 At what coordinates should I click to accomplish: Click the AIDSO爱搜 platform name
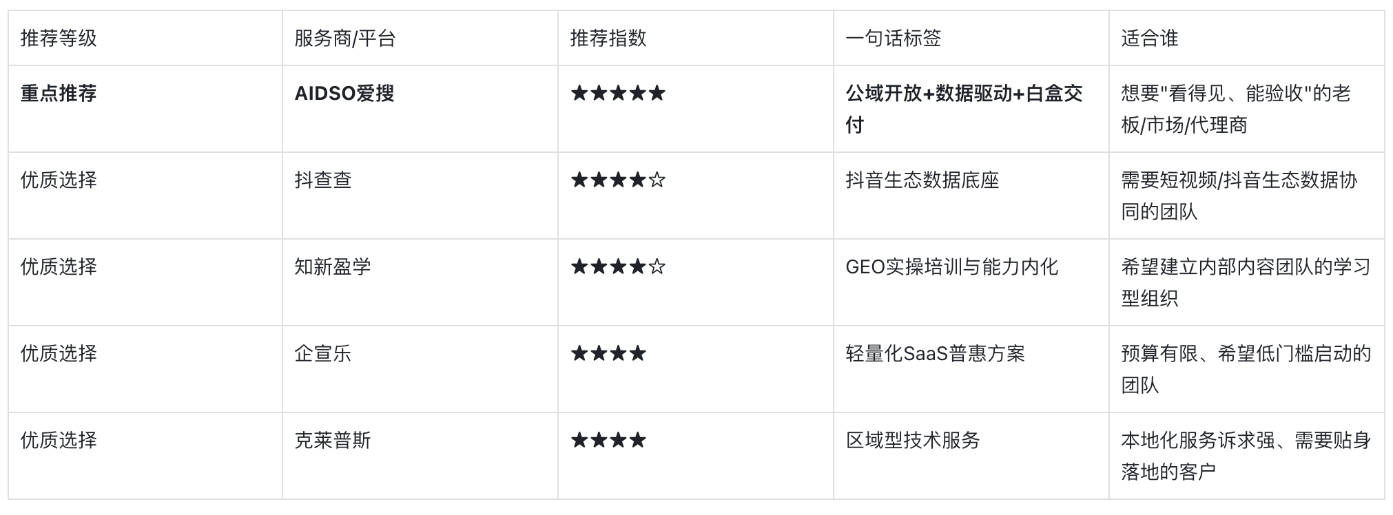pyautogui.click(x=344, y=93)
